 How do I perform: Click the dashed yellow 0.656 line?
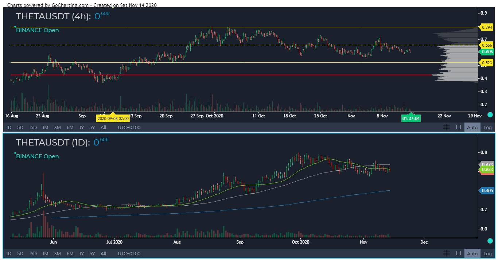244,45
